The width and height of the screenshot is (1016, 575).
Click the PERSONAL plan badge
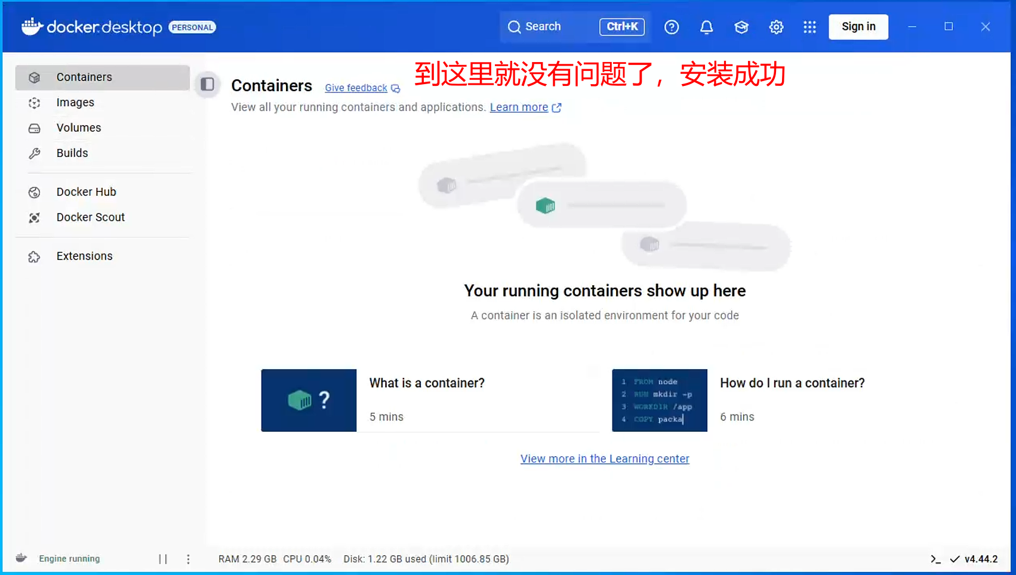point(192,27)
